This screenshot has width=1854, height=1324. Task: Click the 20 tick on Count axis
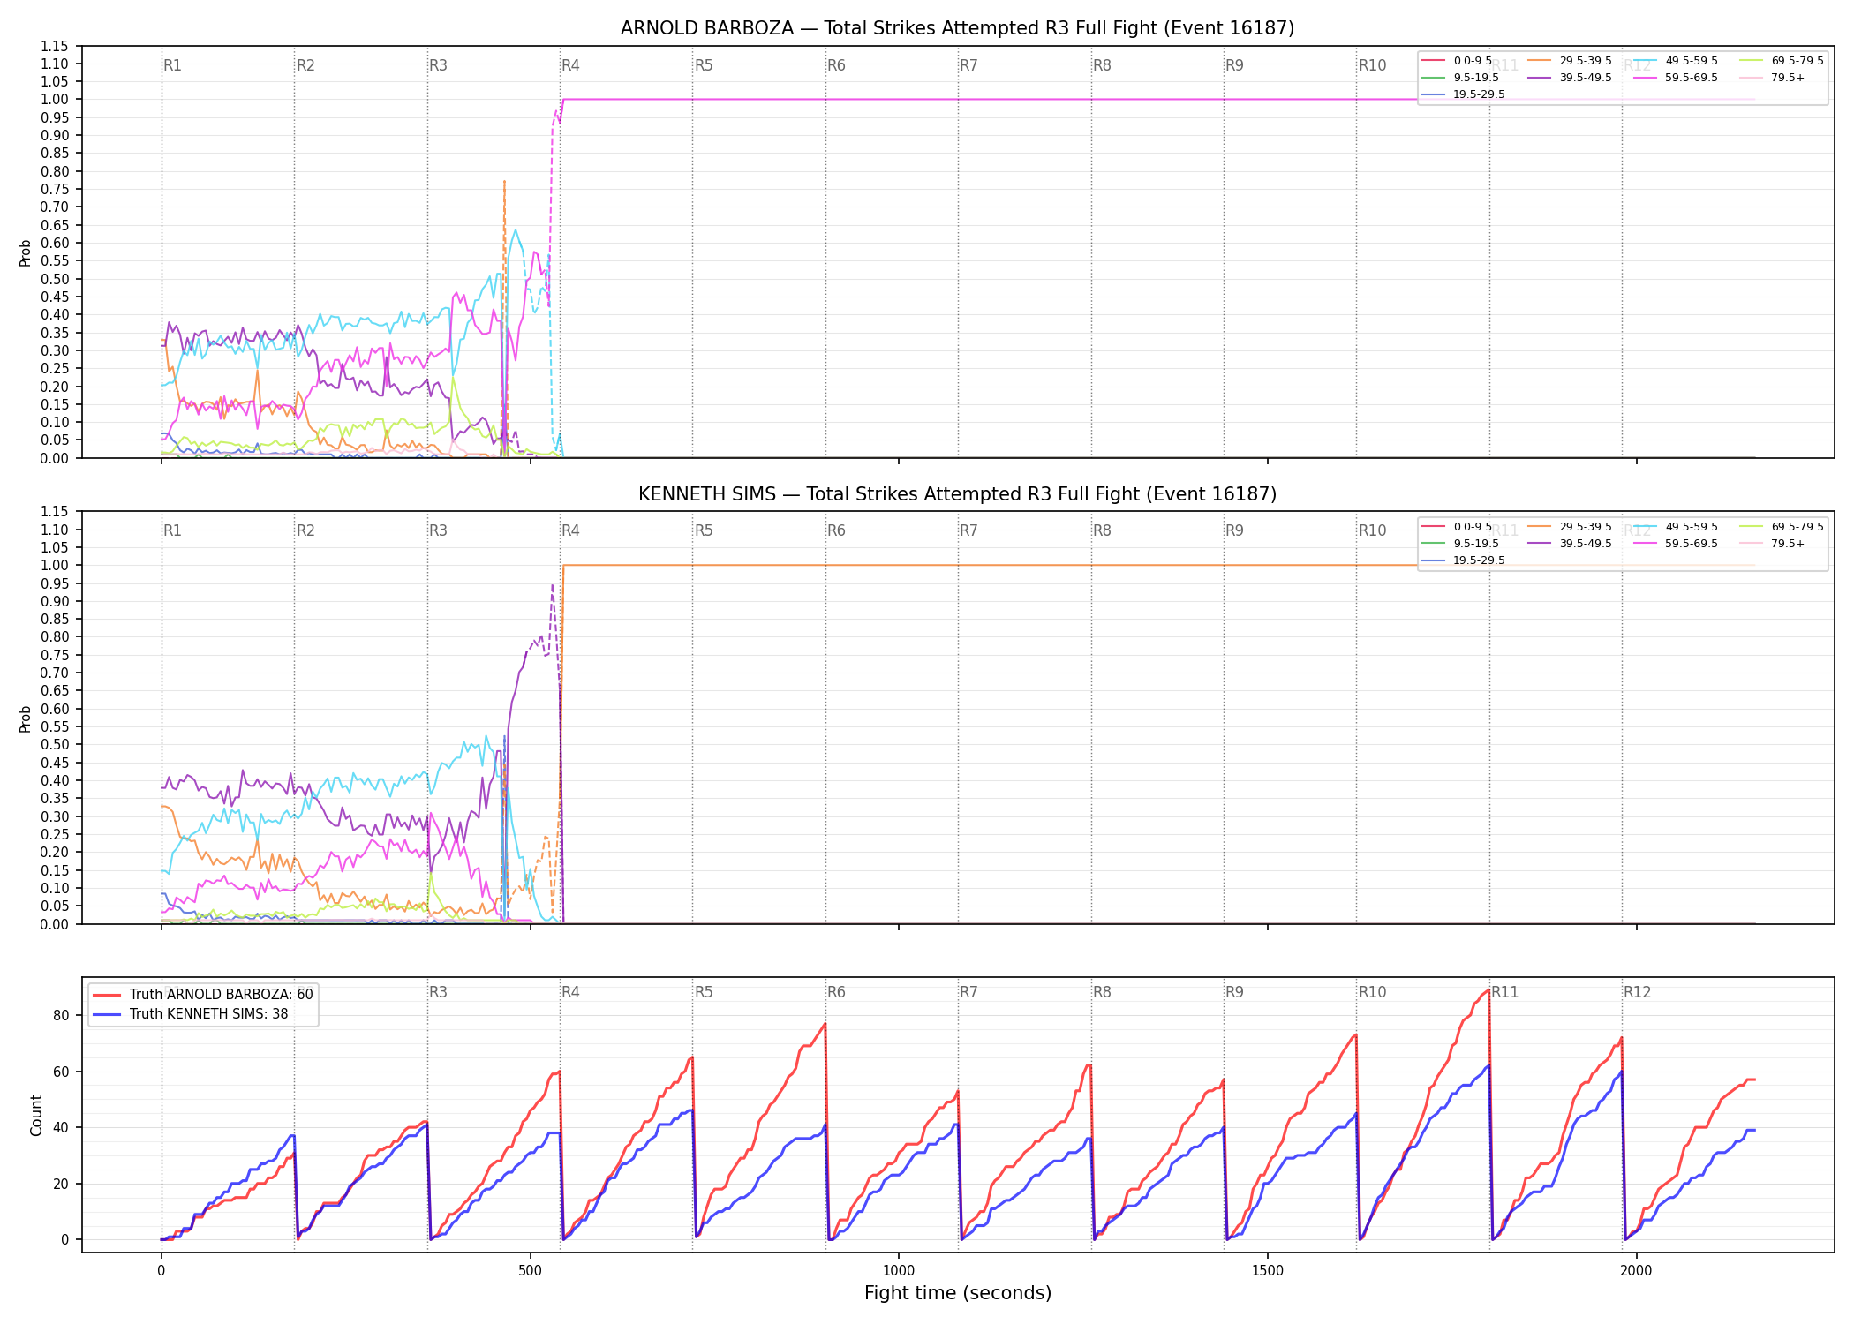tap(61, 1184)
